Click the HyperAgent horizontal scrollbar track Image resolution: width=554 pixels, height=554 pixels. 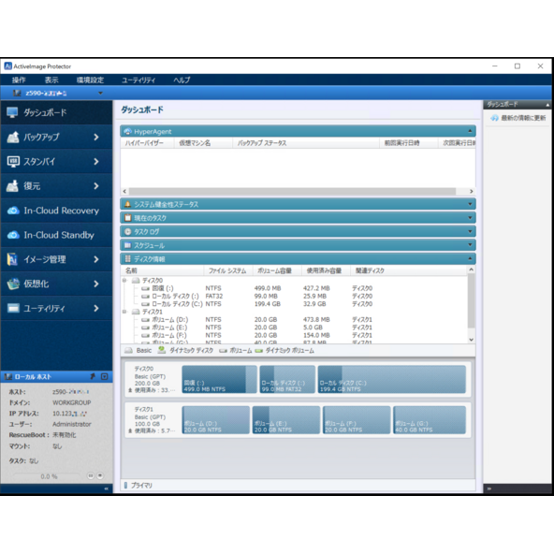[x=292, y=191]
